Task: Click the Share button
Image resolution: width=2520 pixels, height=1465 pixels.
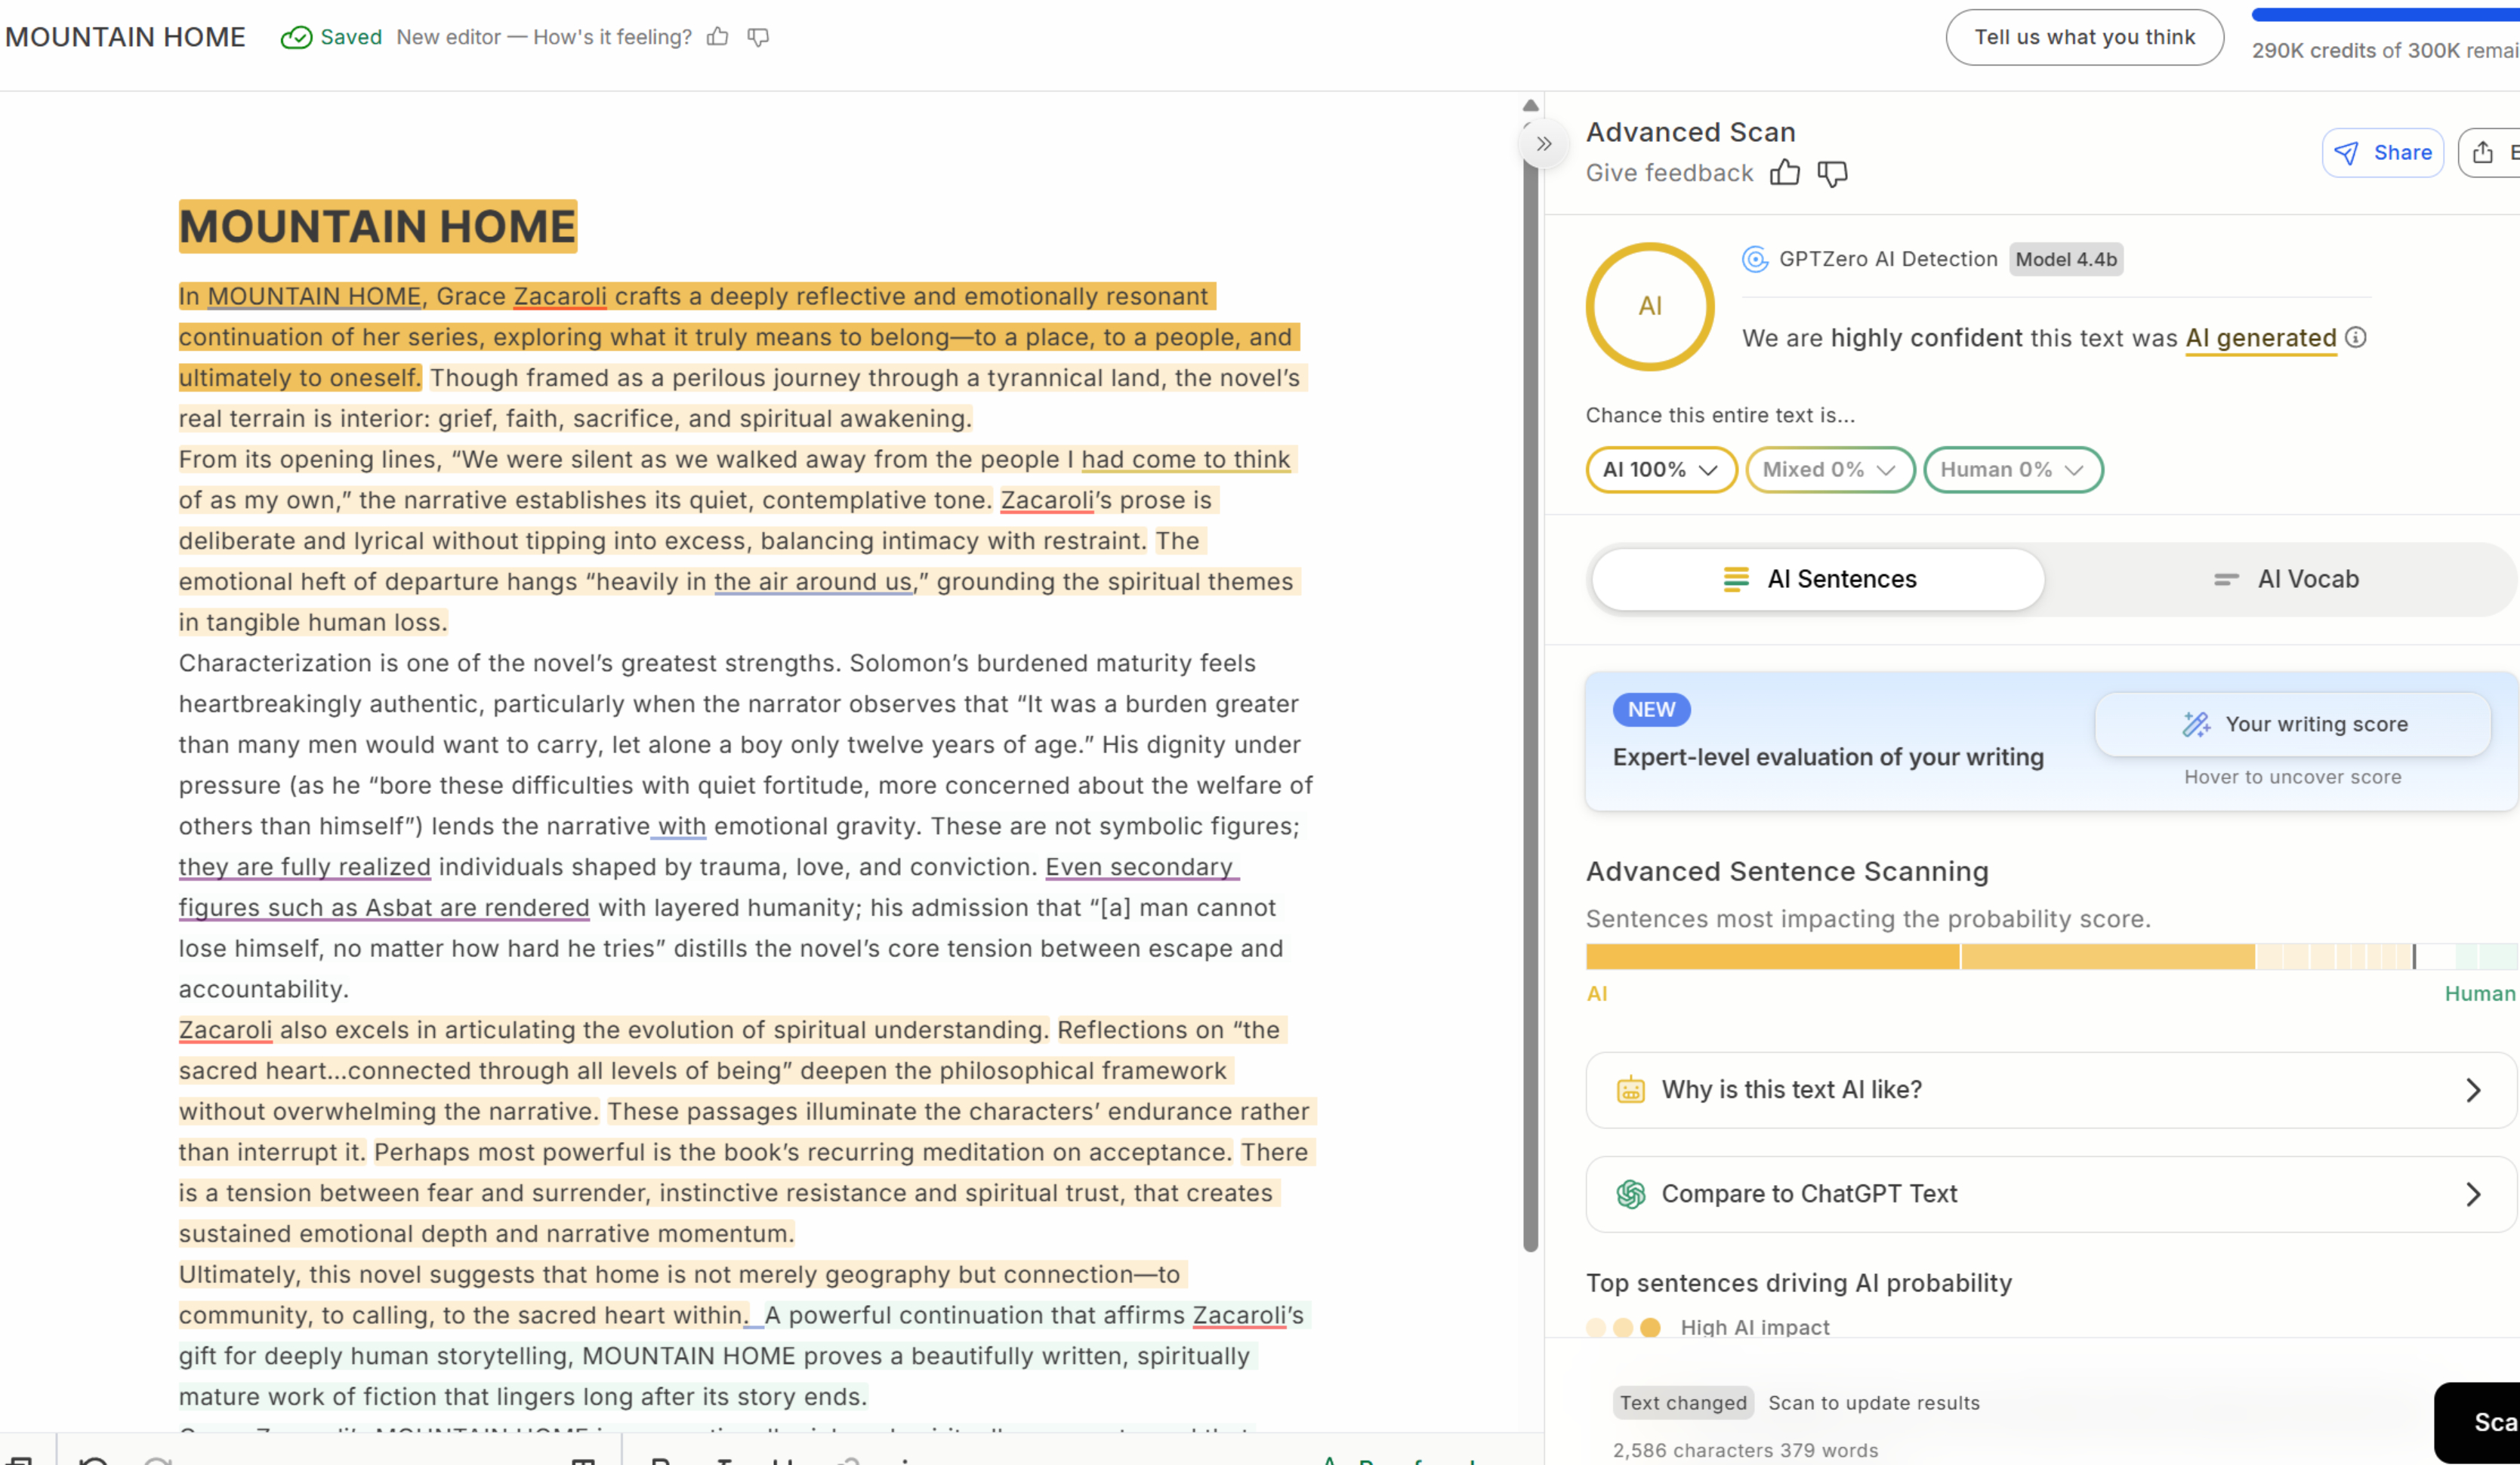Action: pos(2382,152)
